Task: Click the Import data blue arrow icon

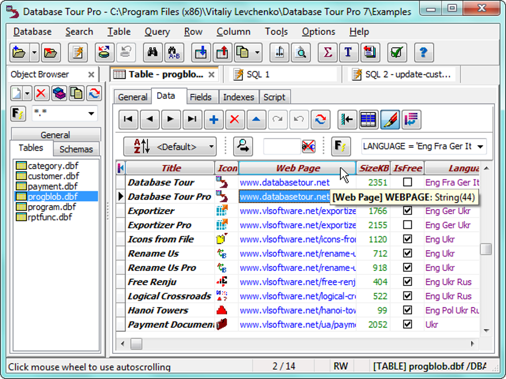Action: [201, 52]
